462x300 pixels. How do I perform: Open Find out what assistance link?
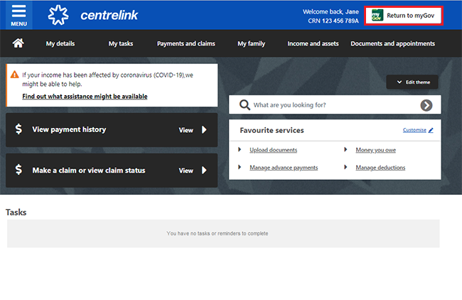tap(85, 96)
